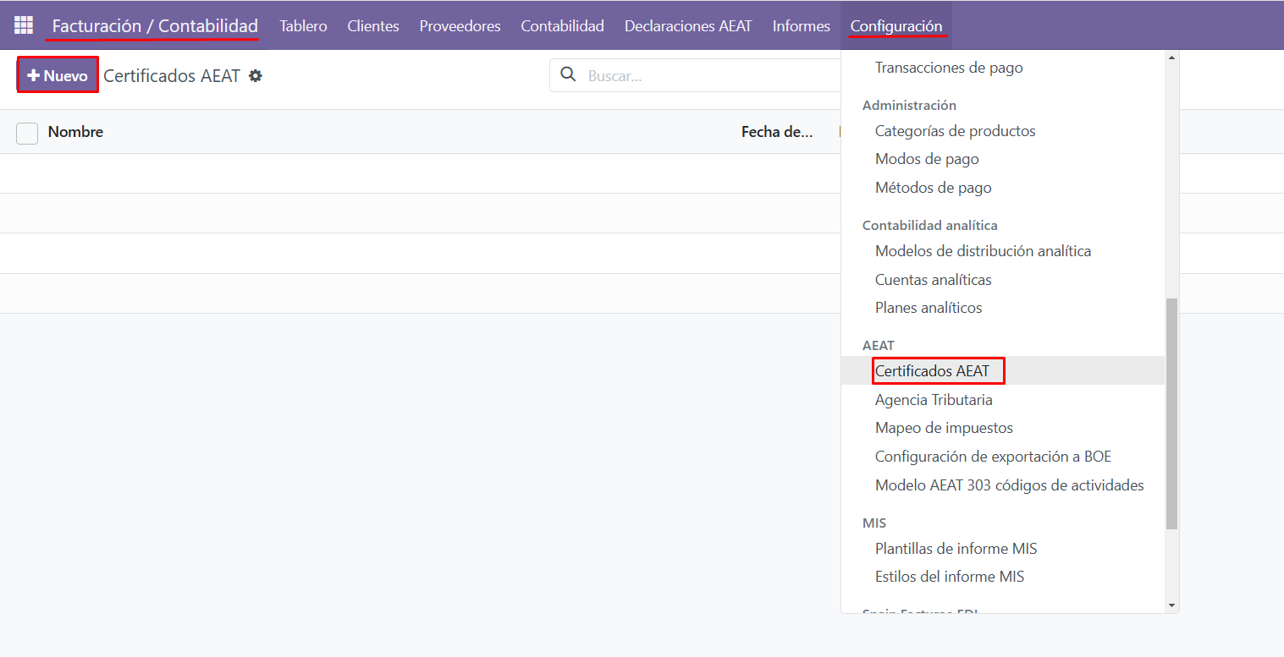Open the Informes menu
The height and width of the screenshot is (657, 1284).
[801, 26]
